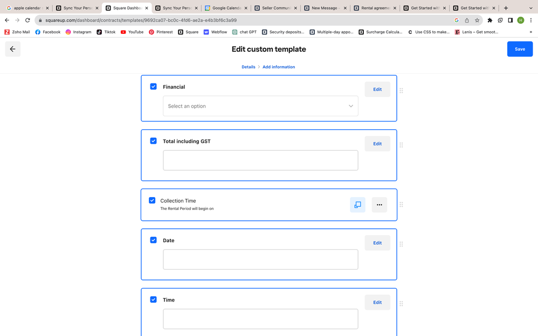Click the duplicate icon on Collection Time

click(357, 205)
